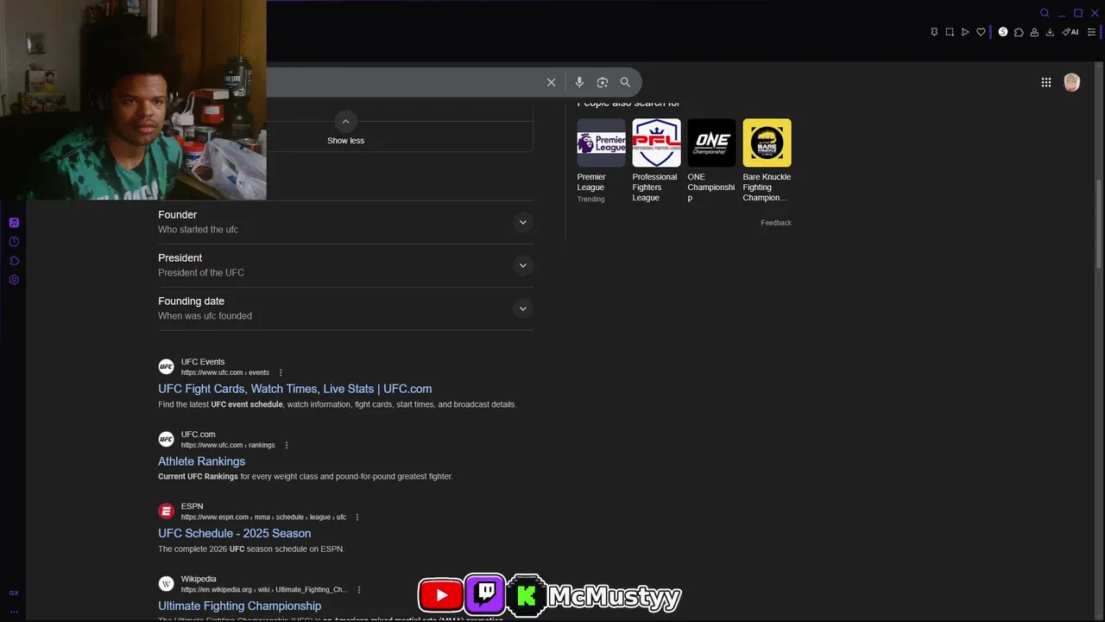Click 'President of the UFC' text
The width and height of the screenshot is (1105, 622).
201,273
